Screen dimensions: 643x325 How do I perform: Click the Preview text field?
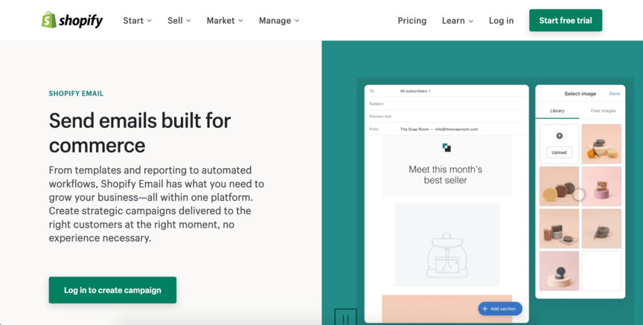point(447,117)
